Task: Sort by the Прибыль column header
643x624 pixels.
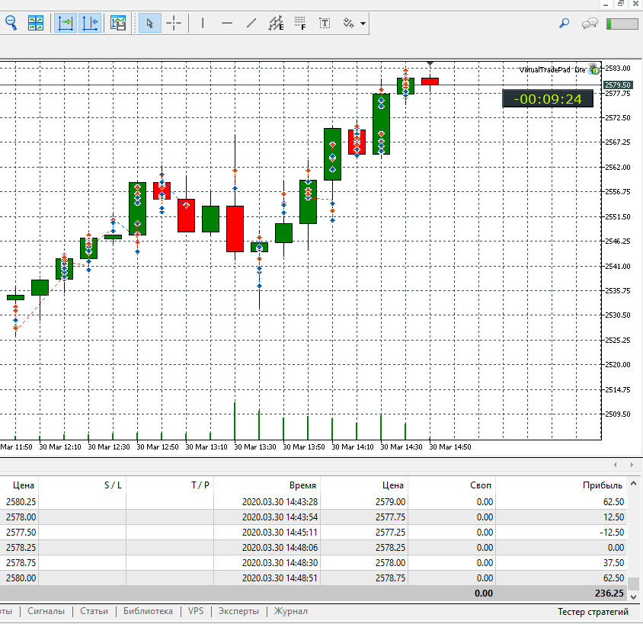Action: tap(561, 485)
